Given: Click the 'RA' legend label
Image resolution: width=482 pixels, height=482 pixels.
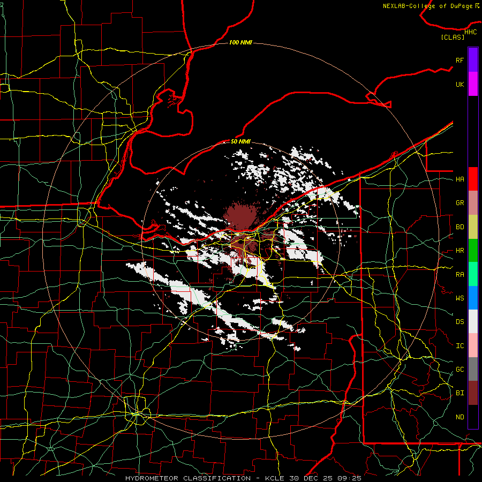Looking at the screenshot, I should click(x=460, y=275).
